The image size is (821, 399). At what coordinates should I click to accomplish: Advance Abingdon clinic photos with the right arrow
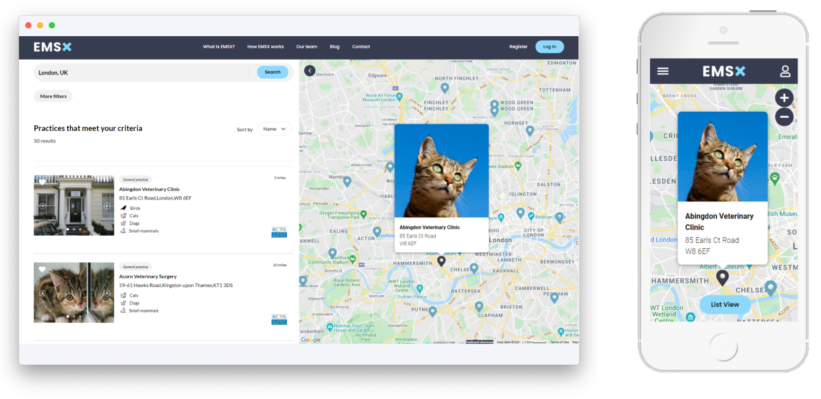[x=107, y=205]
